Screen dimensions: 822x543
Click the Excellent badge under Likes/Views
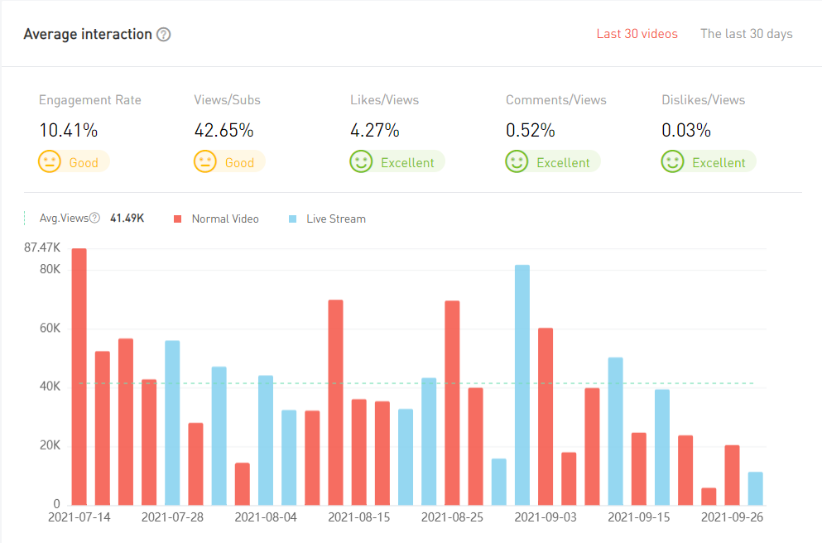coord(406,162)
